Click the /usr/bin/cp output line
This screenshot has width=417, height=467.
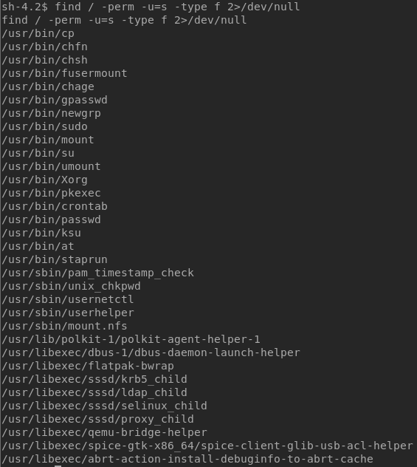click(x=38, y=34)
